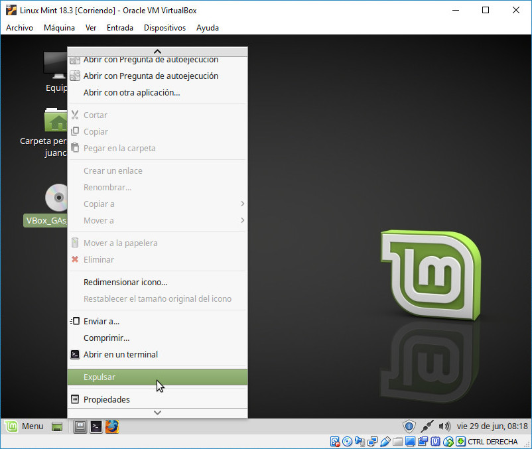Expand the Mover a submenu arrow
Screen dimensions: 532x449
click(x=242, y=220)
